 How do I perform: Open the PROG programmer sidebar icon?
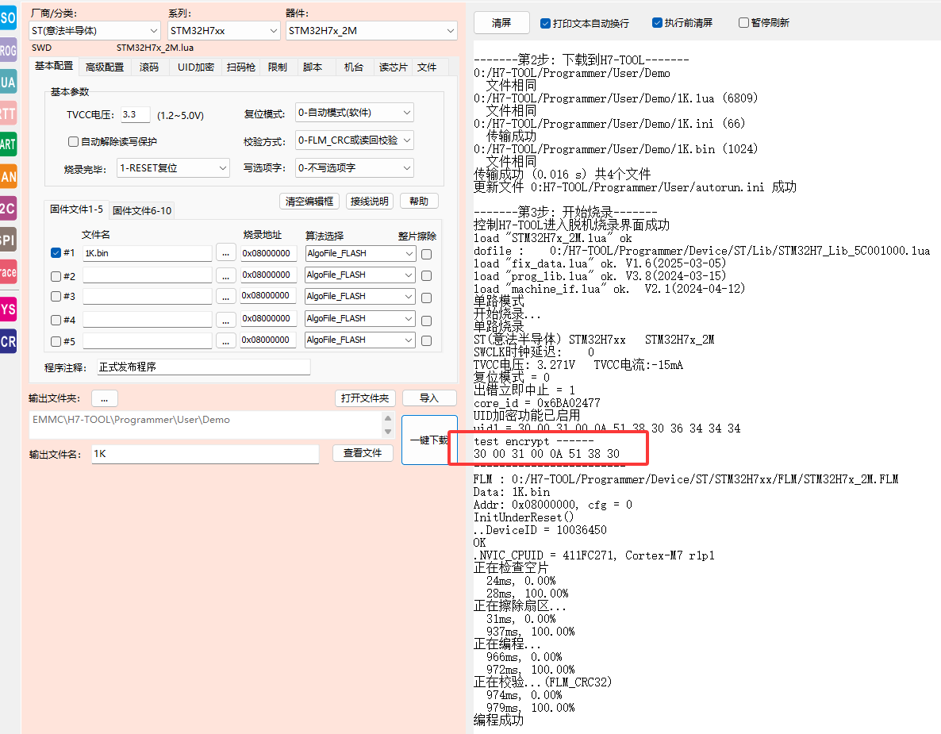click(x=8, y=51)
